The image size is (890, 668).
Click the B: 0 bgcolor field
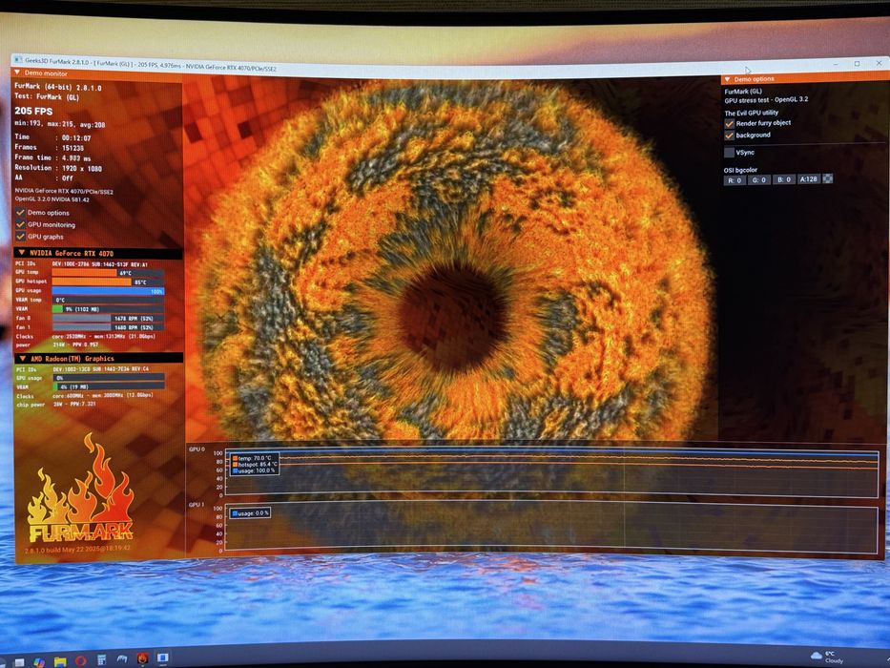pos(783,179)
